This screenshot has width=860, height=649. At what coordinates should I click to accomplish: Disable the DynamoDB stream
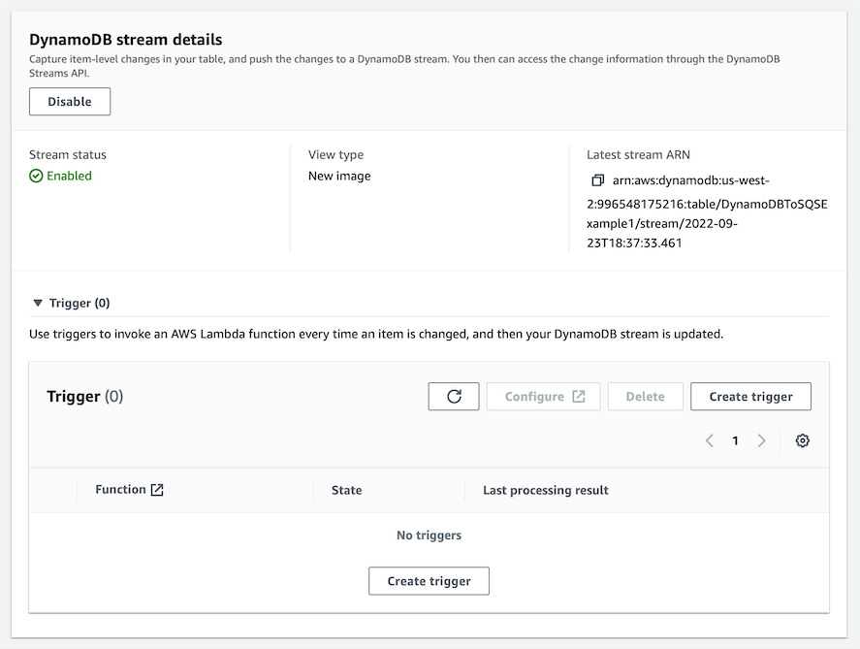click(x=70, y=102)
